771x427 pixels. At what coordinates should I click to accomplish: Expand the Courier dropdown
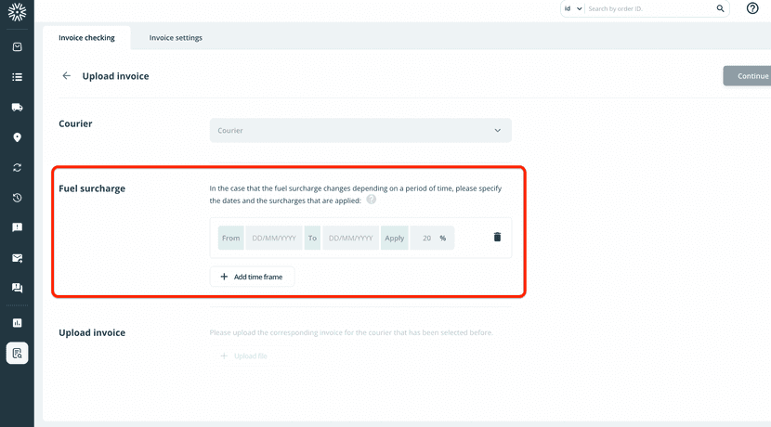point(360,131)
